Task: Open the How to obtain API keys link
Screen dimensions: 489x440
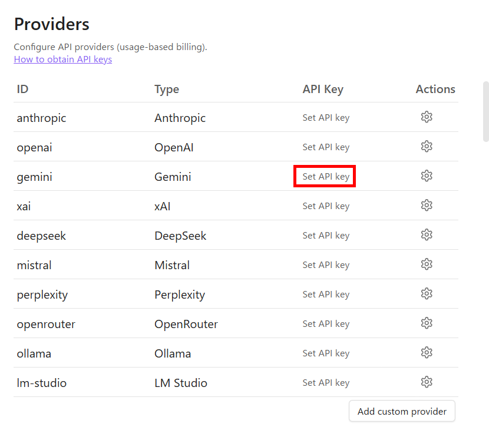Action: pos(63,59)
